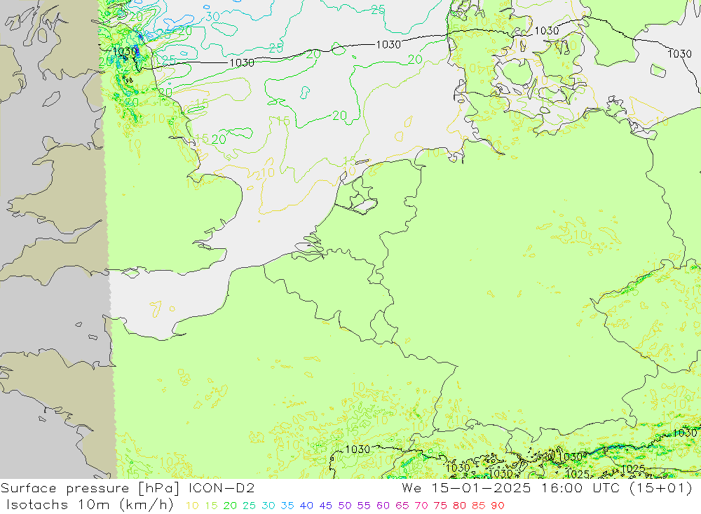Select legend value 30 in cyan
This screenshot has height=514, width=701.
click(x=268, y=506)
